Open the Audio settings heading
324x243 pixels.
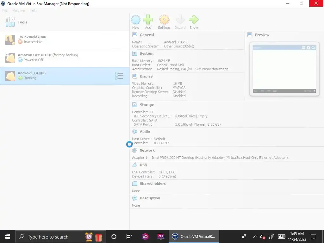[x=145, y=132]
